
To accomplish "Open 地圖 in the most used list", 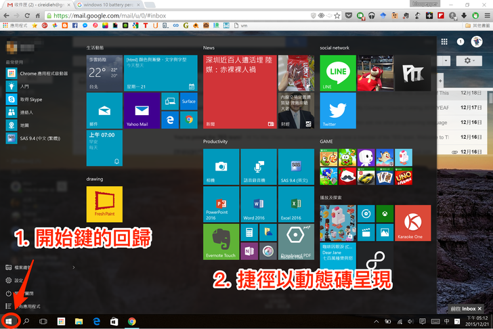I will [18, 125].
